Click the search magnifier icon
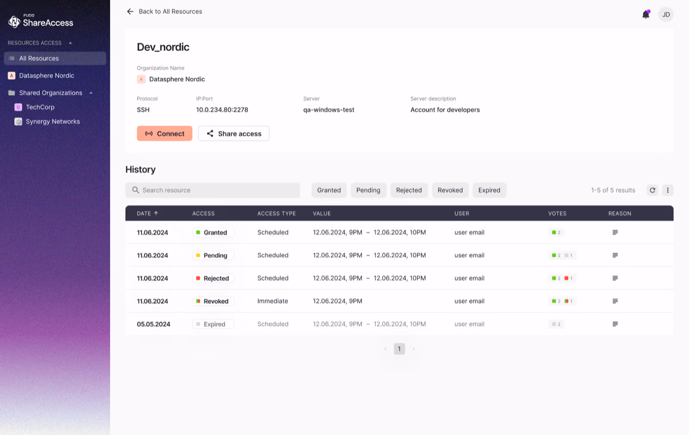Viewport: 689px width, 435px height. click(136, 190)
